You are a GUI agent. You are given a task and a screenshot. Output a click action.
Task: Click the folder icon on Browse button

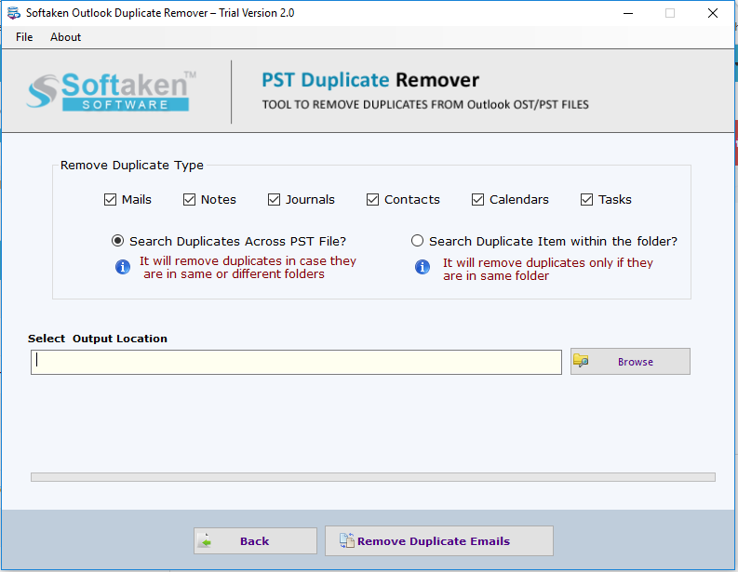click(x=581, y=361)
